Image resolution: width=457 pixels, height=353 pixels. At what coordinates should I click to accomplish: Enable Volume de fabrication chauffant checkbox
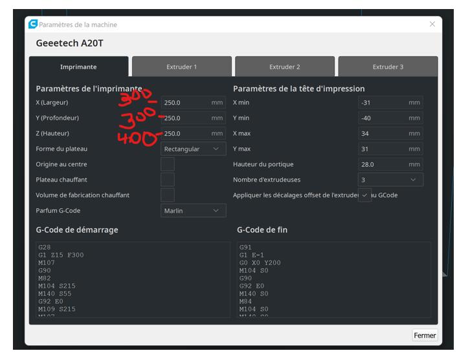(168, 195)
